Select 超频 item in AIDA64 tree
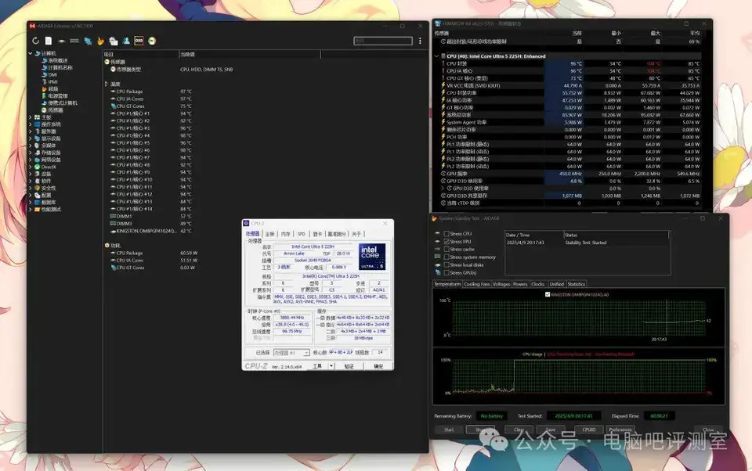752x471 pixels. (x=50, y=88)
